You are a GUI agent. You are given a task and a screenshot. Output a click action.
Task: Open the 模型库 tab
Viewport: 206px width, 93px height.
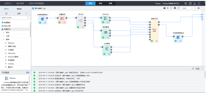point(19,9)
